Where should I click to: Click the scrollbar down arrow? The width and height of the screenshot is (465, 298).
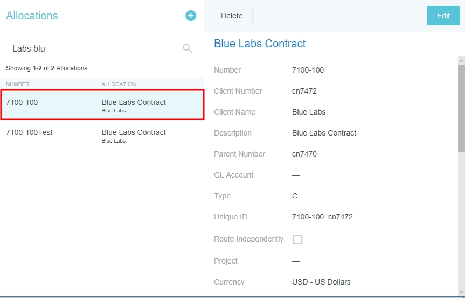pyautogui.click(x=461, y=291)
